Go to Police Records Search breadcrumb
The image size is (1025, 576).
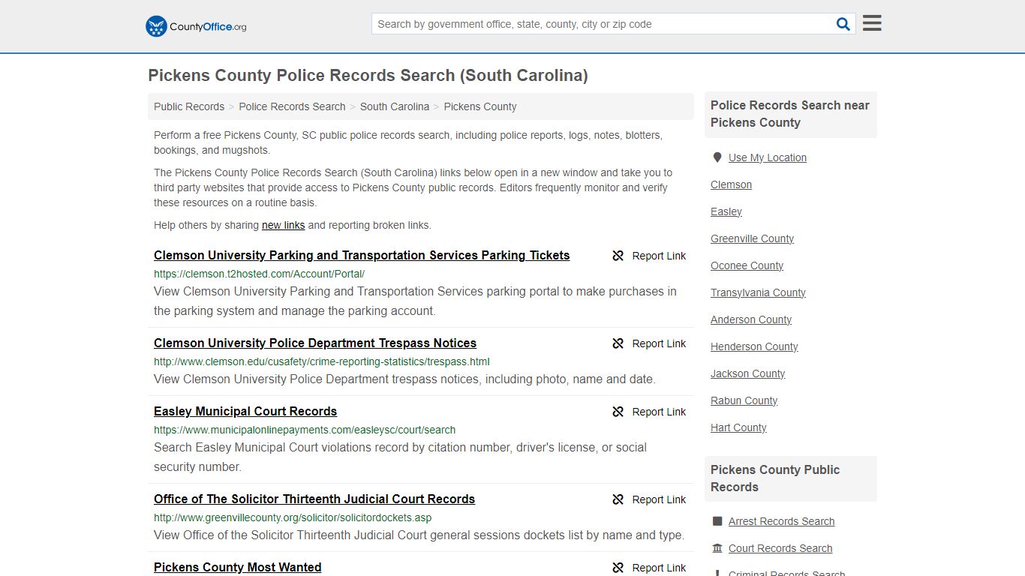pos(292,106)
